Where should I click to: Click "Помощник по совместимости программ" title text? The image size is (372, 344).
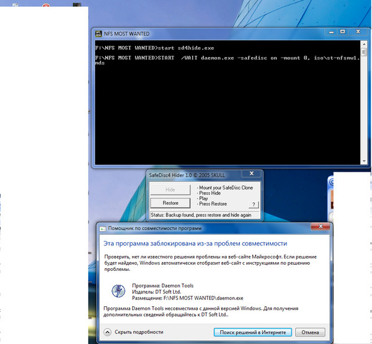(x=154, y=228)
